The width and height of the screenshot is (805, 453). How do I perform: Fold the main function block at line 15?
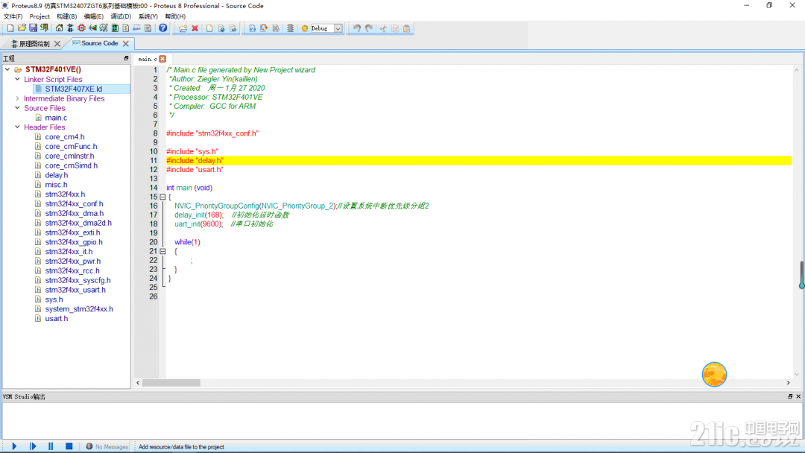click(x=162, y=197)
